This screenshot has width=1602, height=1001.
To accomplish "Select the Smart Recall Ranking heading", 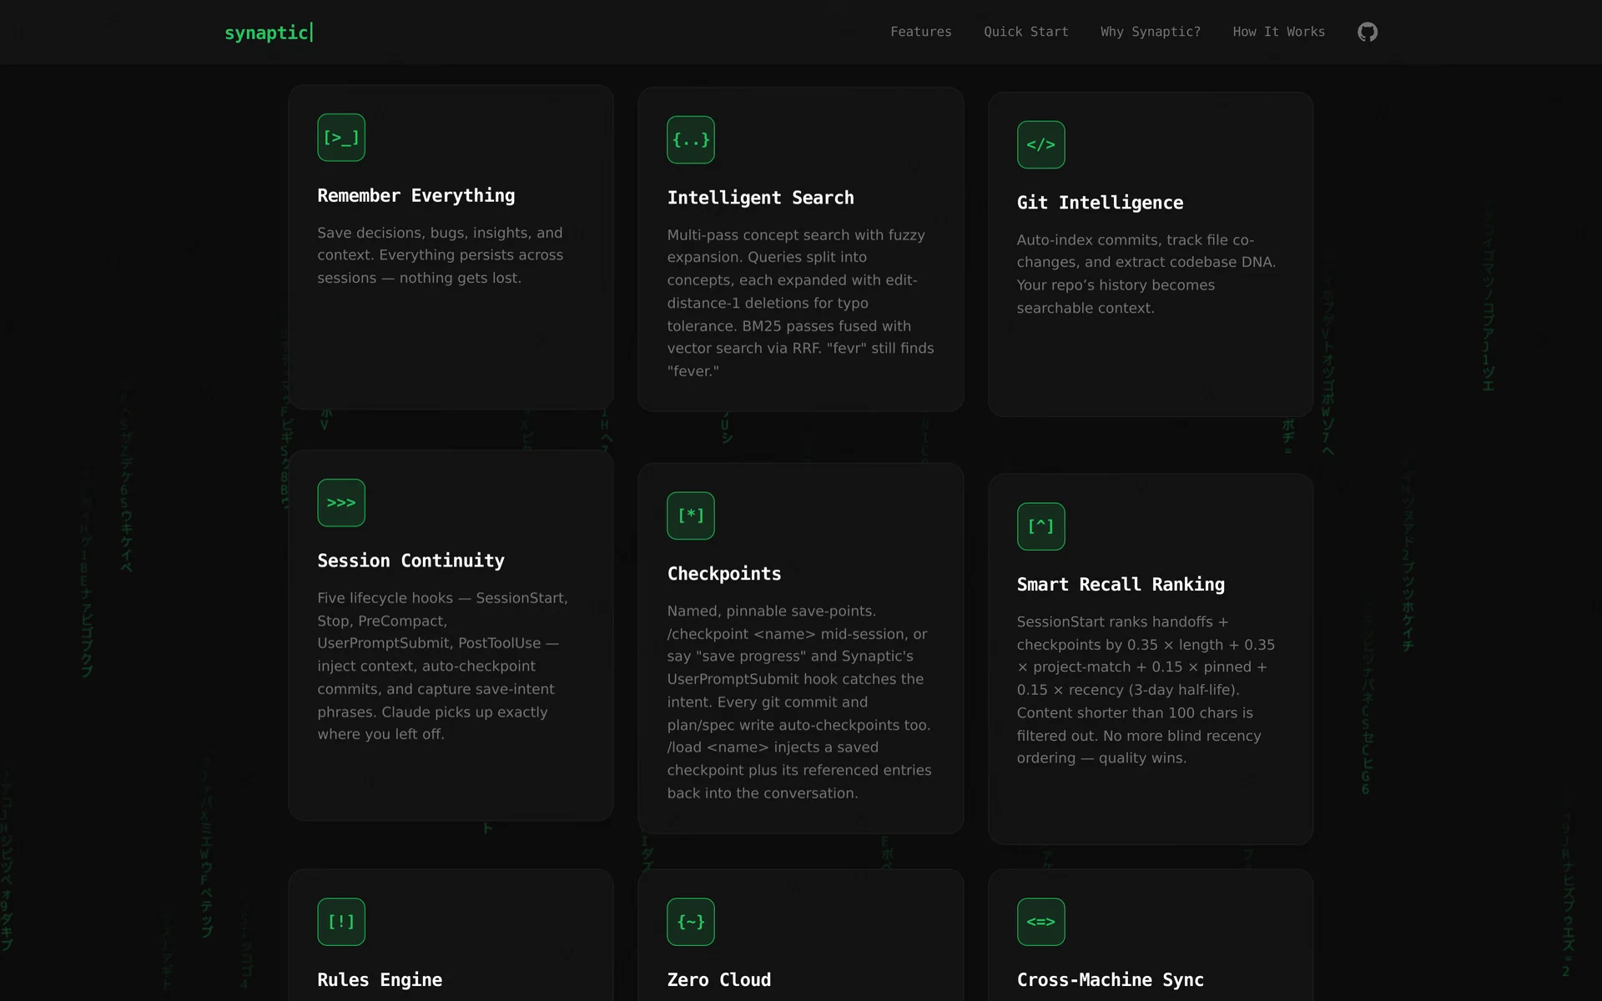I will tap(1121, 585).
